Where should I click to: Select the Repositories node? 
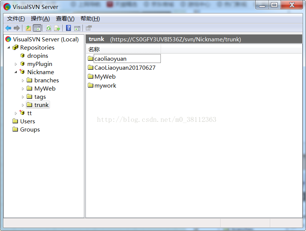click(37, 48)
